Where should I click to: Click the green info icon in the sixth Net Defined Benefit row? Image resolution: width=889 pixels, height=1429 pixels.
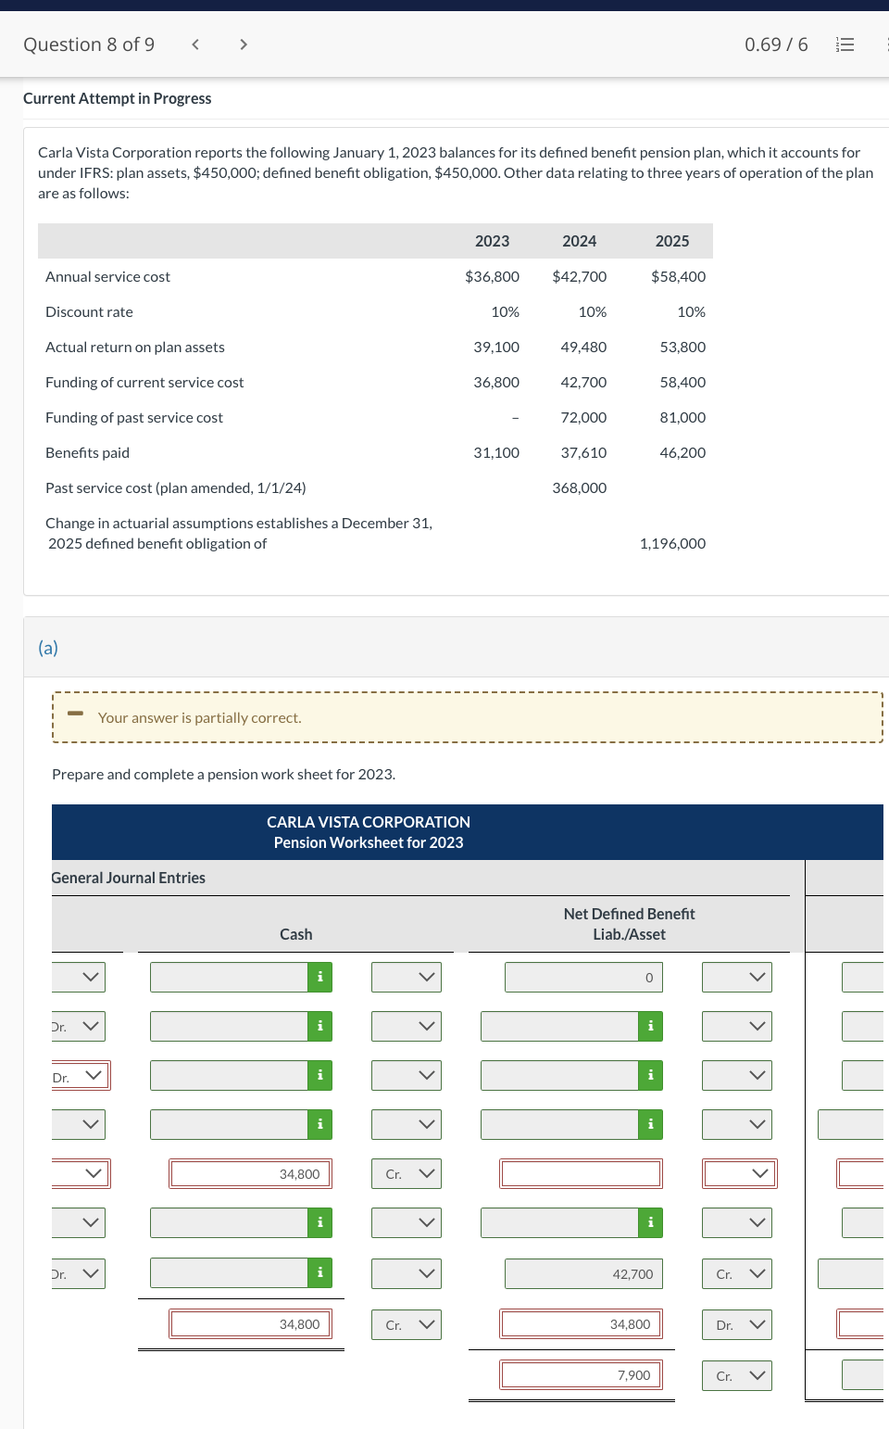pyautogui.click(x=649, y=1222)
